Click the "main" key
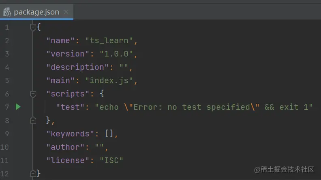 (60, 81)
